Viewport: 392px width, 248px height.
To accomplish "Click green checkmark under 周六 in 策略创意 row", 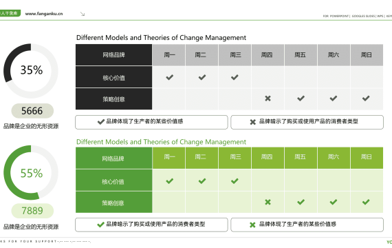I will click(x=334, y=202).
